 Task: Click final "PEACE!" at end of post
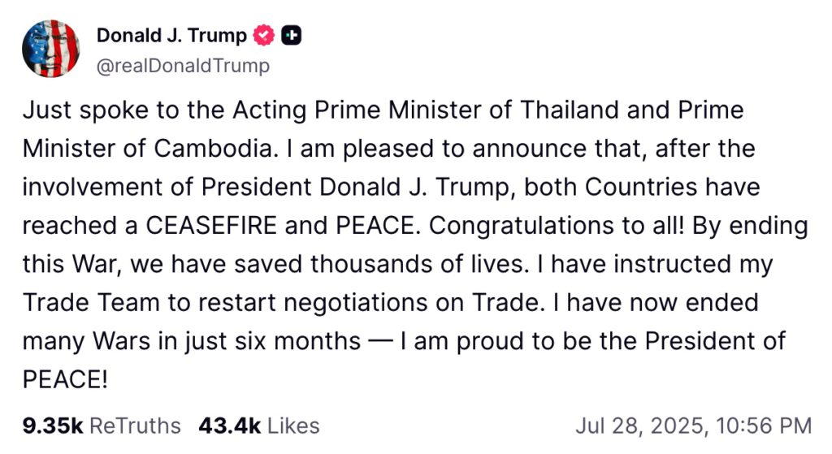click(65, 379)
